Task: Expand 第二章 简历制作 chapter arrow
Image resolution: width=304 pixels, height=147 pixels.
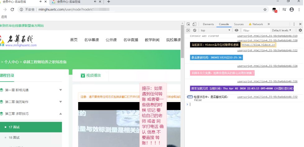Action: click(61, 102)
